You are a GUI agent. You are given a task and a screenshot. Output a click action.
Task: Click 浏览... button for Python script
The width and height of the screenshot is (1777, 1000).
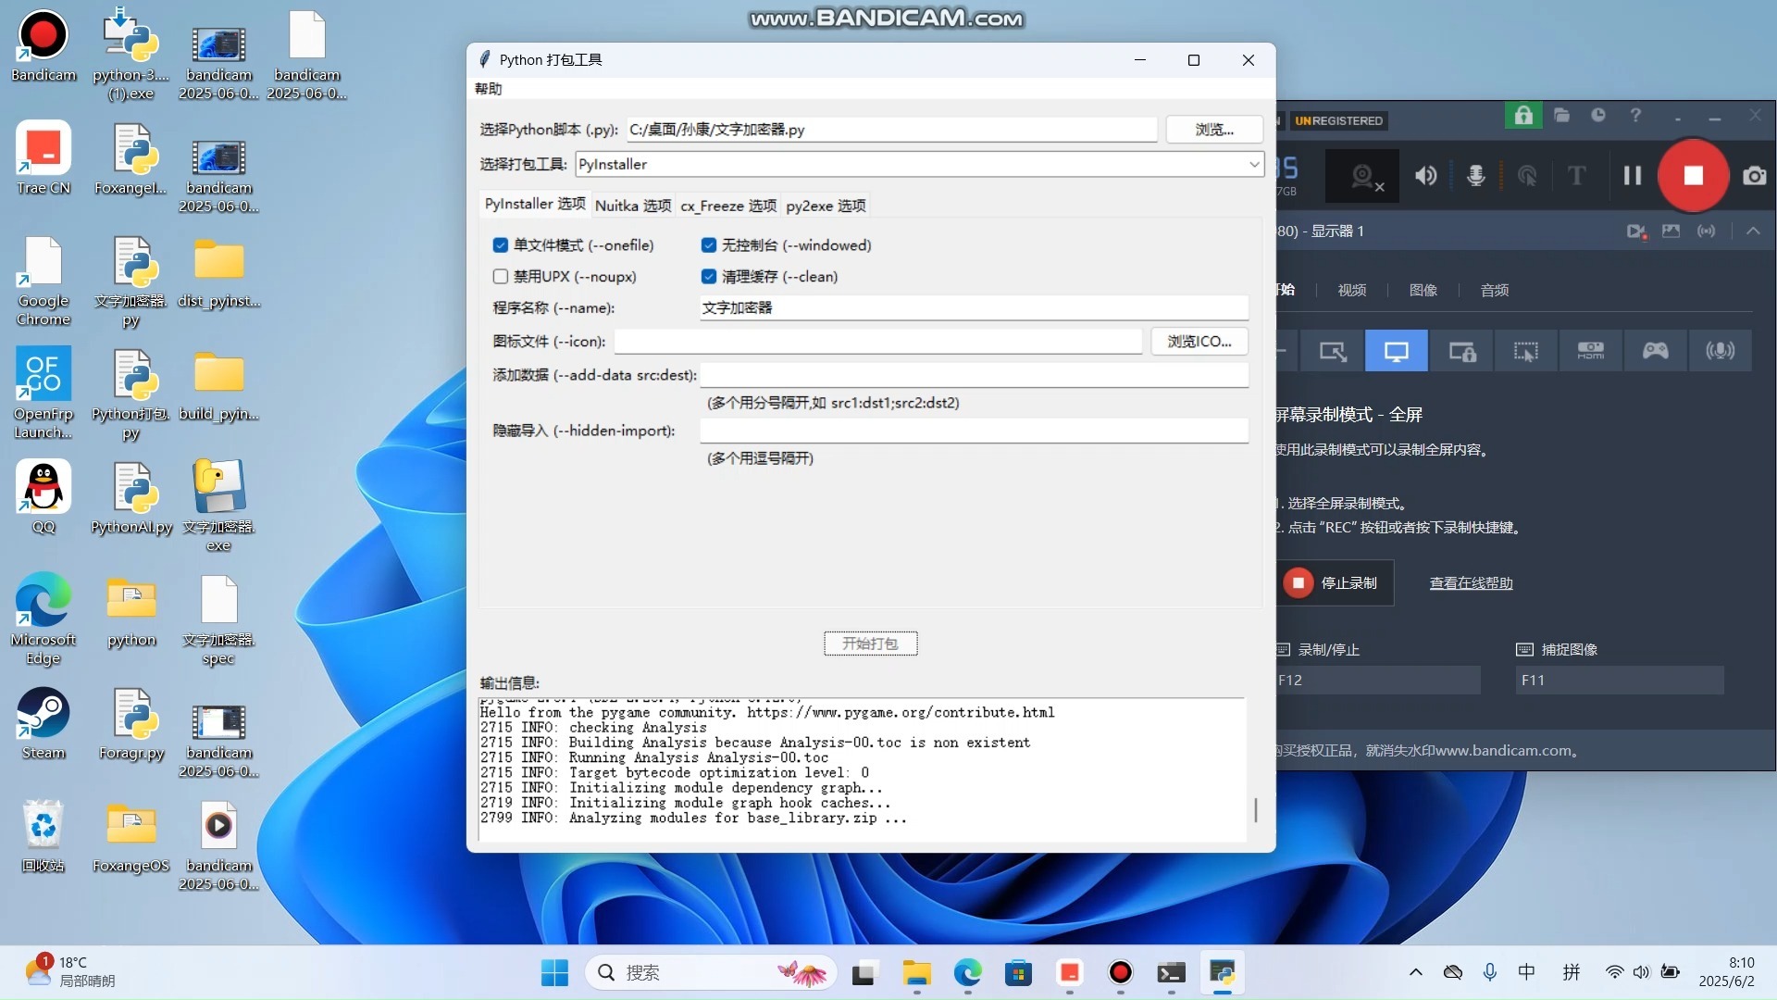pos(1213,130)
